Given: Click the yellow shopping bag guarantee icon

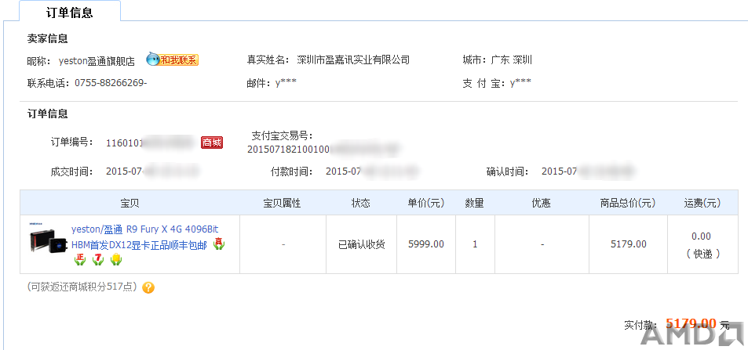Looking at the screenshot, I should [x=116, y=259].
